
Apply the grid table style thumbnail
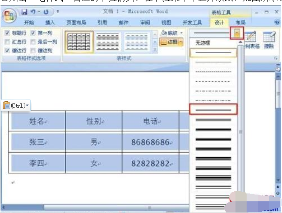click(x=79, y=42)
